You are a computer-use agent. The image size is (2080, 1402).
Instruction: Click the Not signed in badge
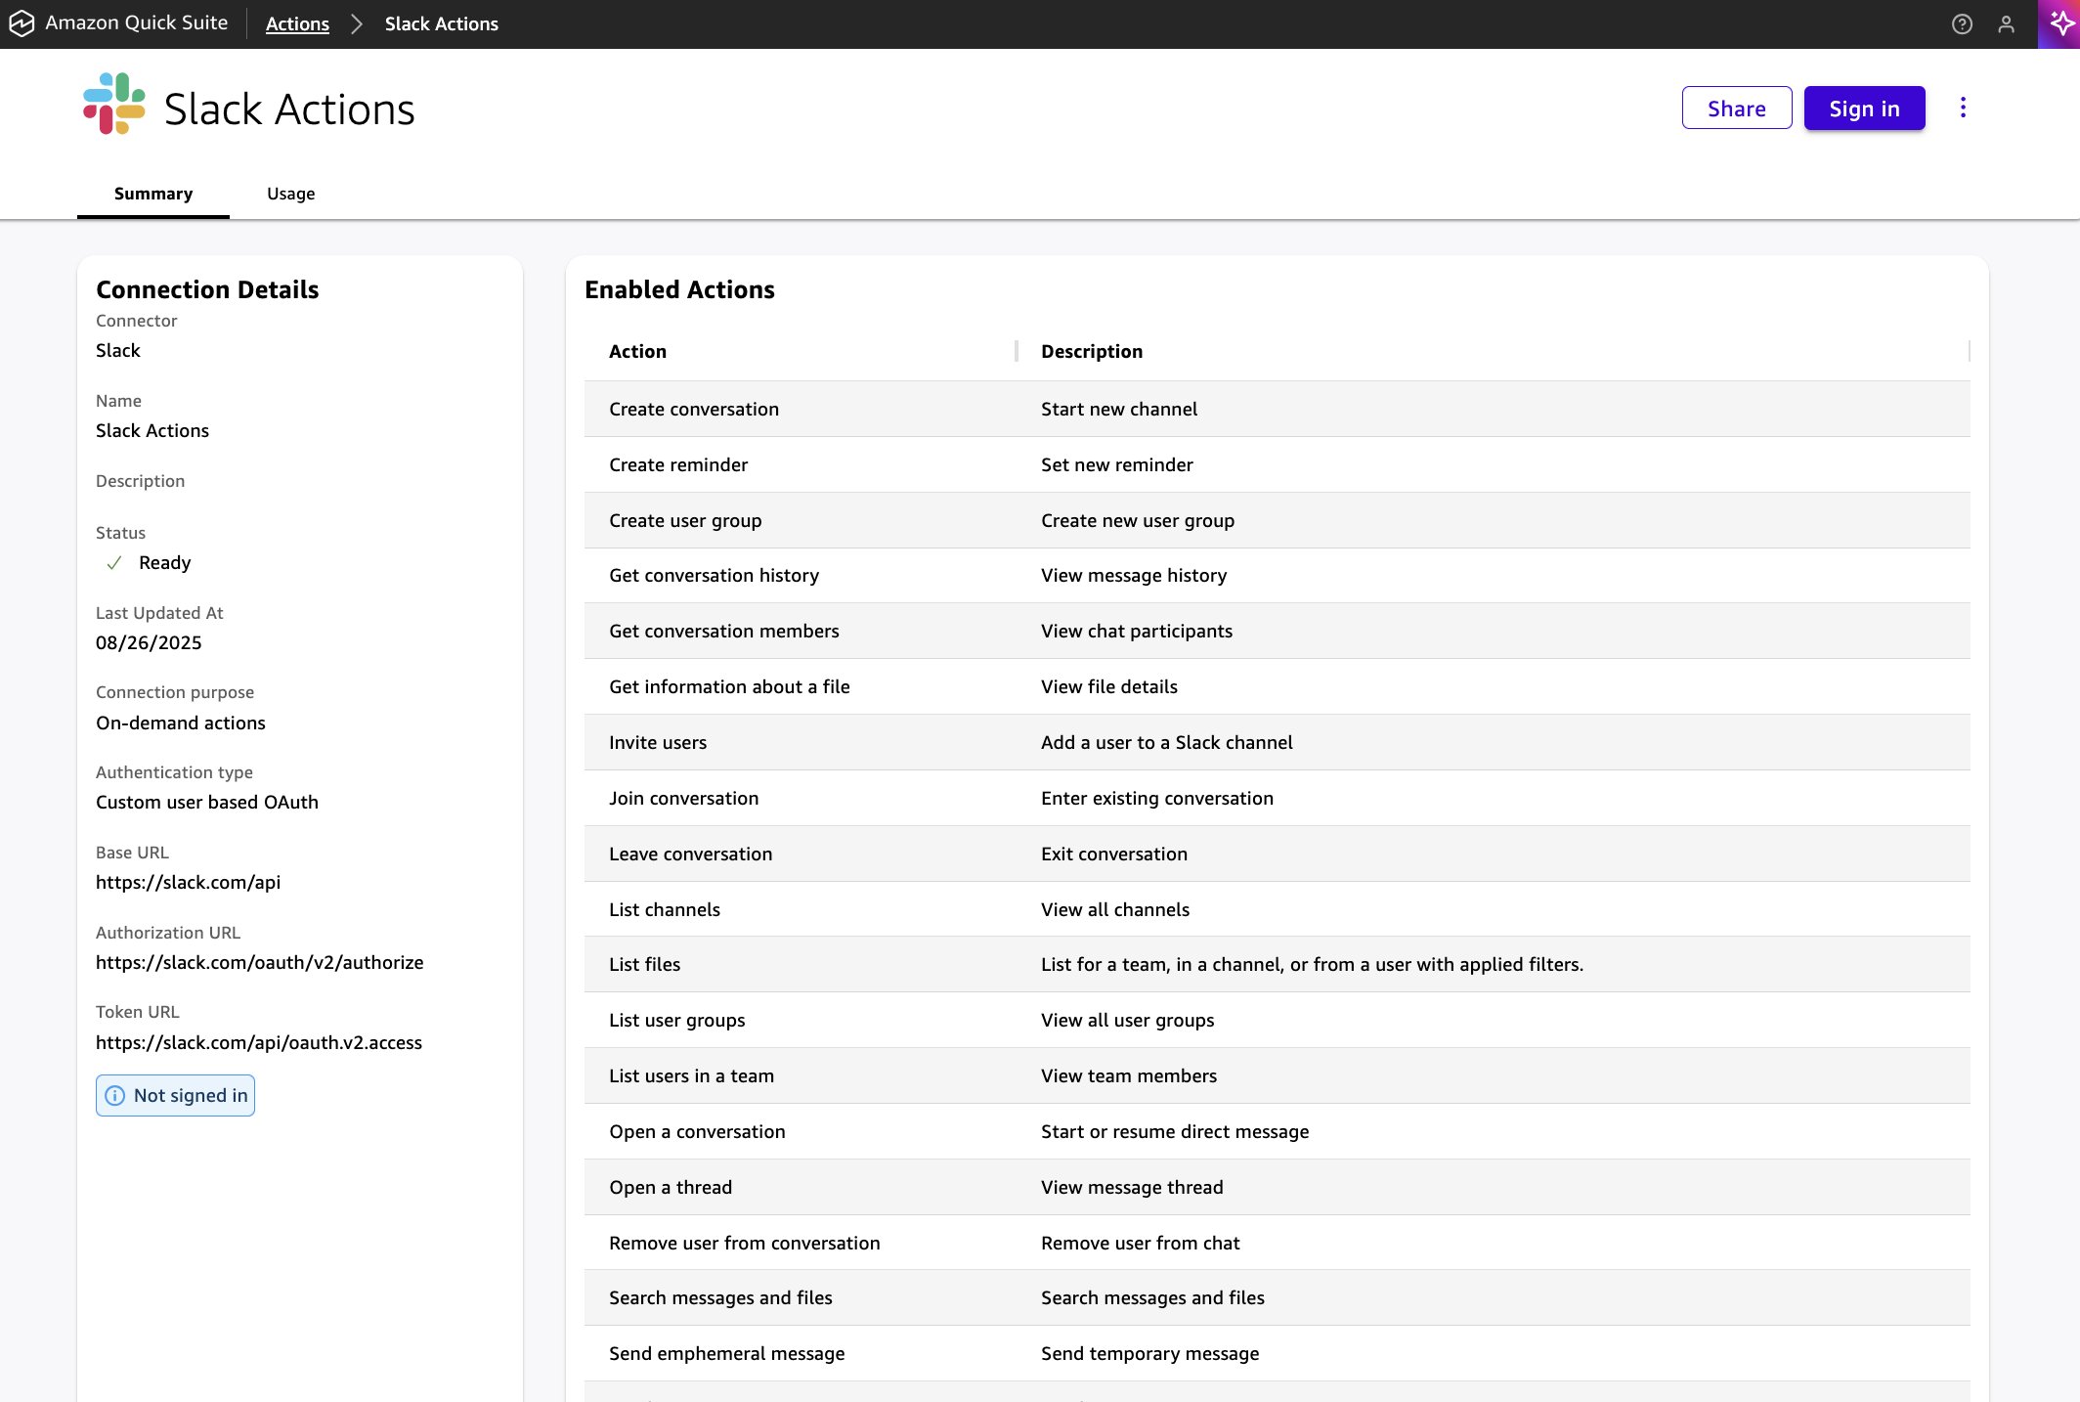176,1095
